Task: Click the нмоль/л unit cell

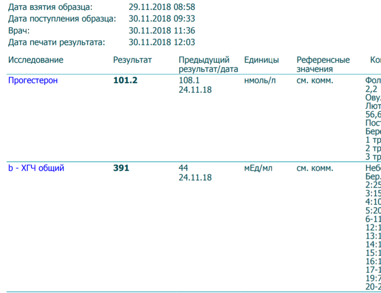Action: [x=260, y=80]
